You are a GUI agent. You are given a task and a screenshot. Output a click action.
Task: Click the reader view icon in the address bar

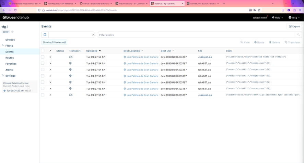pyautogui.click(x=250, y=10)
